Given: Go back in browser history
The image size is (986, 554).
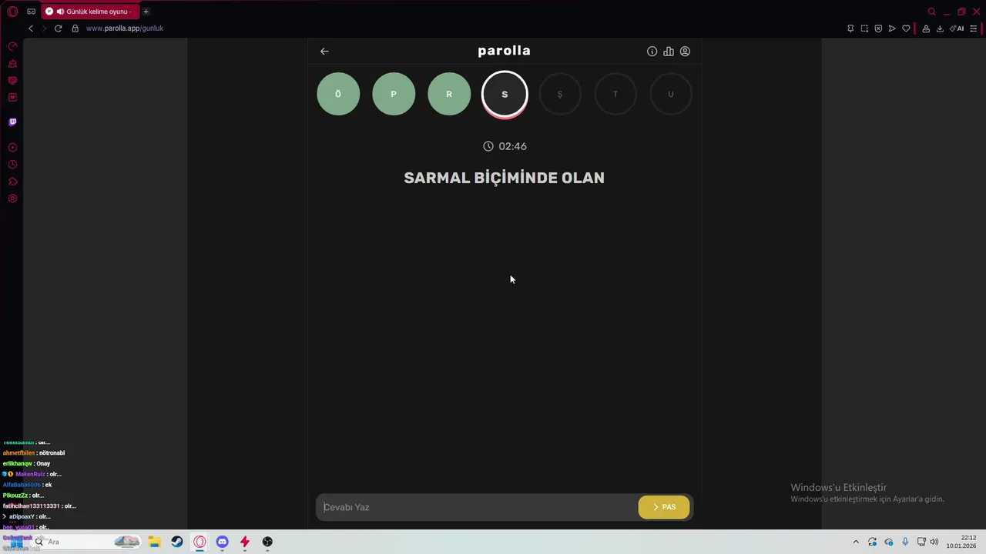Looking at the screenshot, I should [x=31, y=28].
